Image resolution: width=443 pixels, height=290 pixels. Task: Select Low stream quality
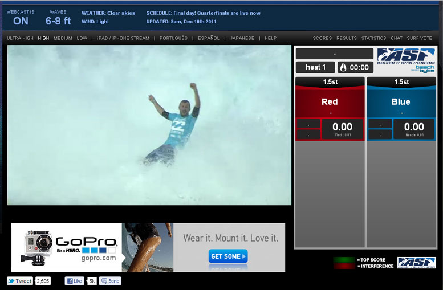click(x=82, y=38)
